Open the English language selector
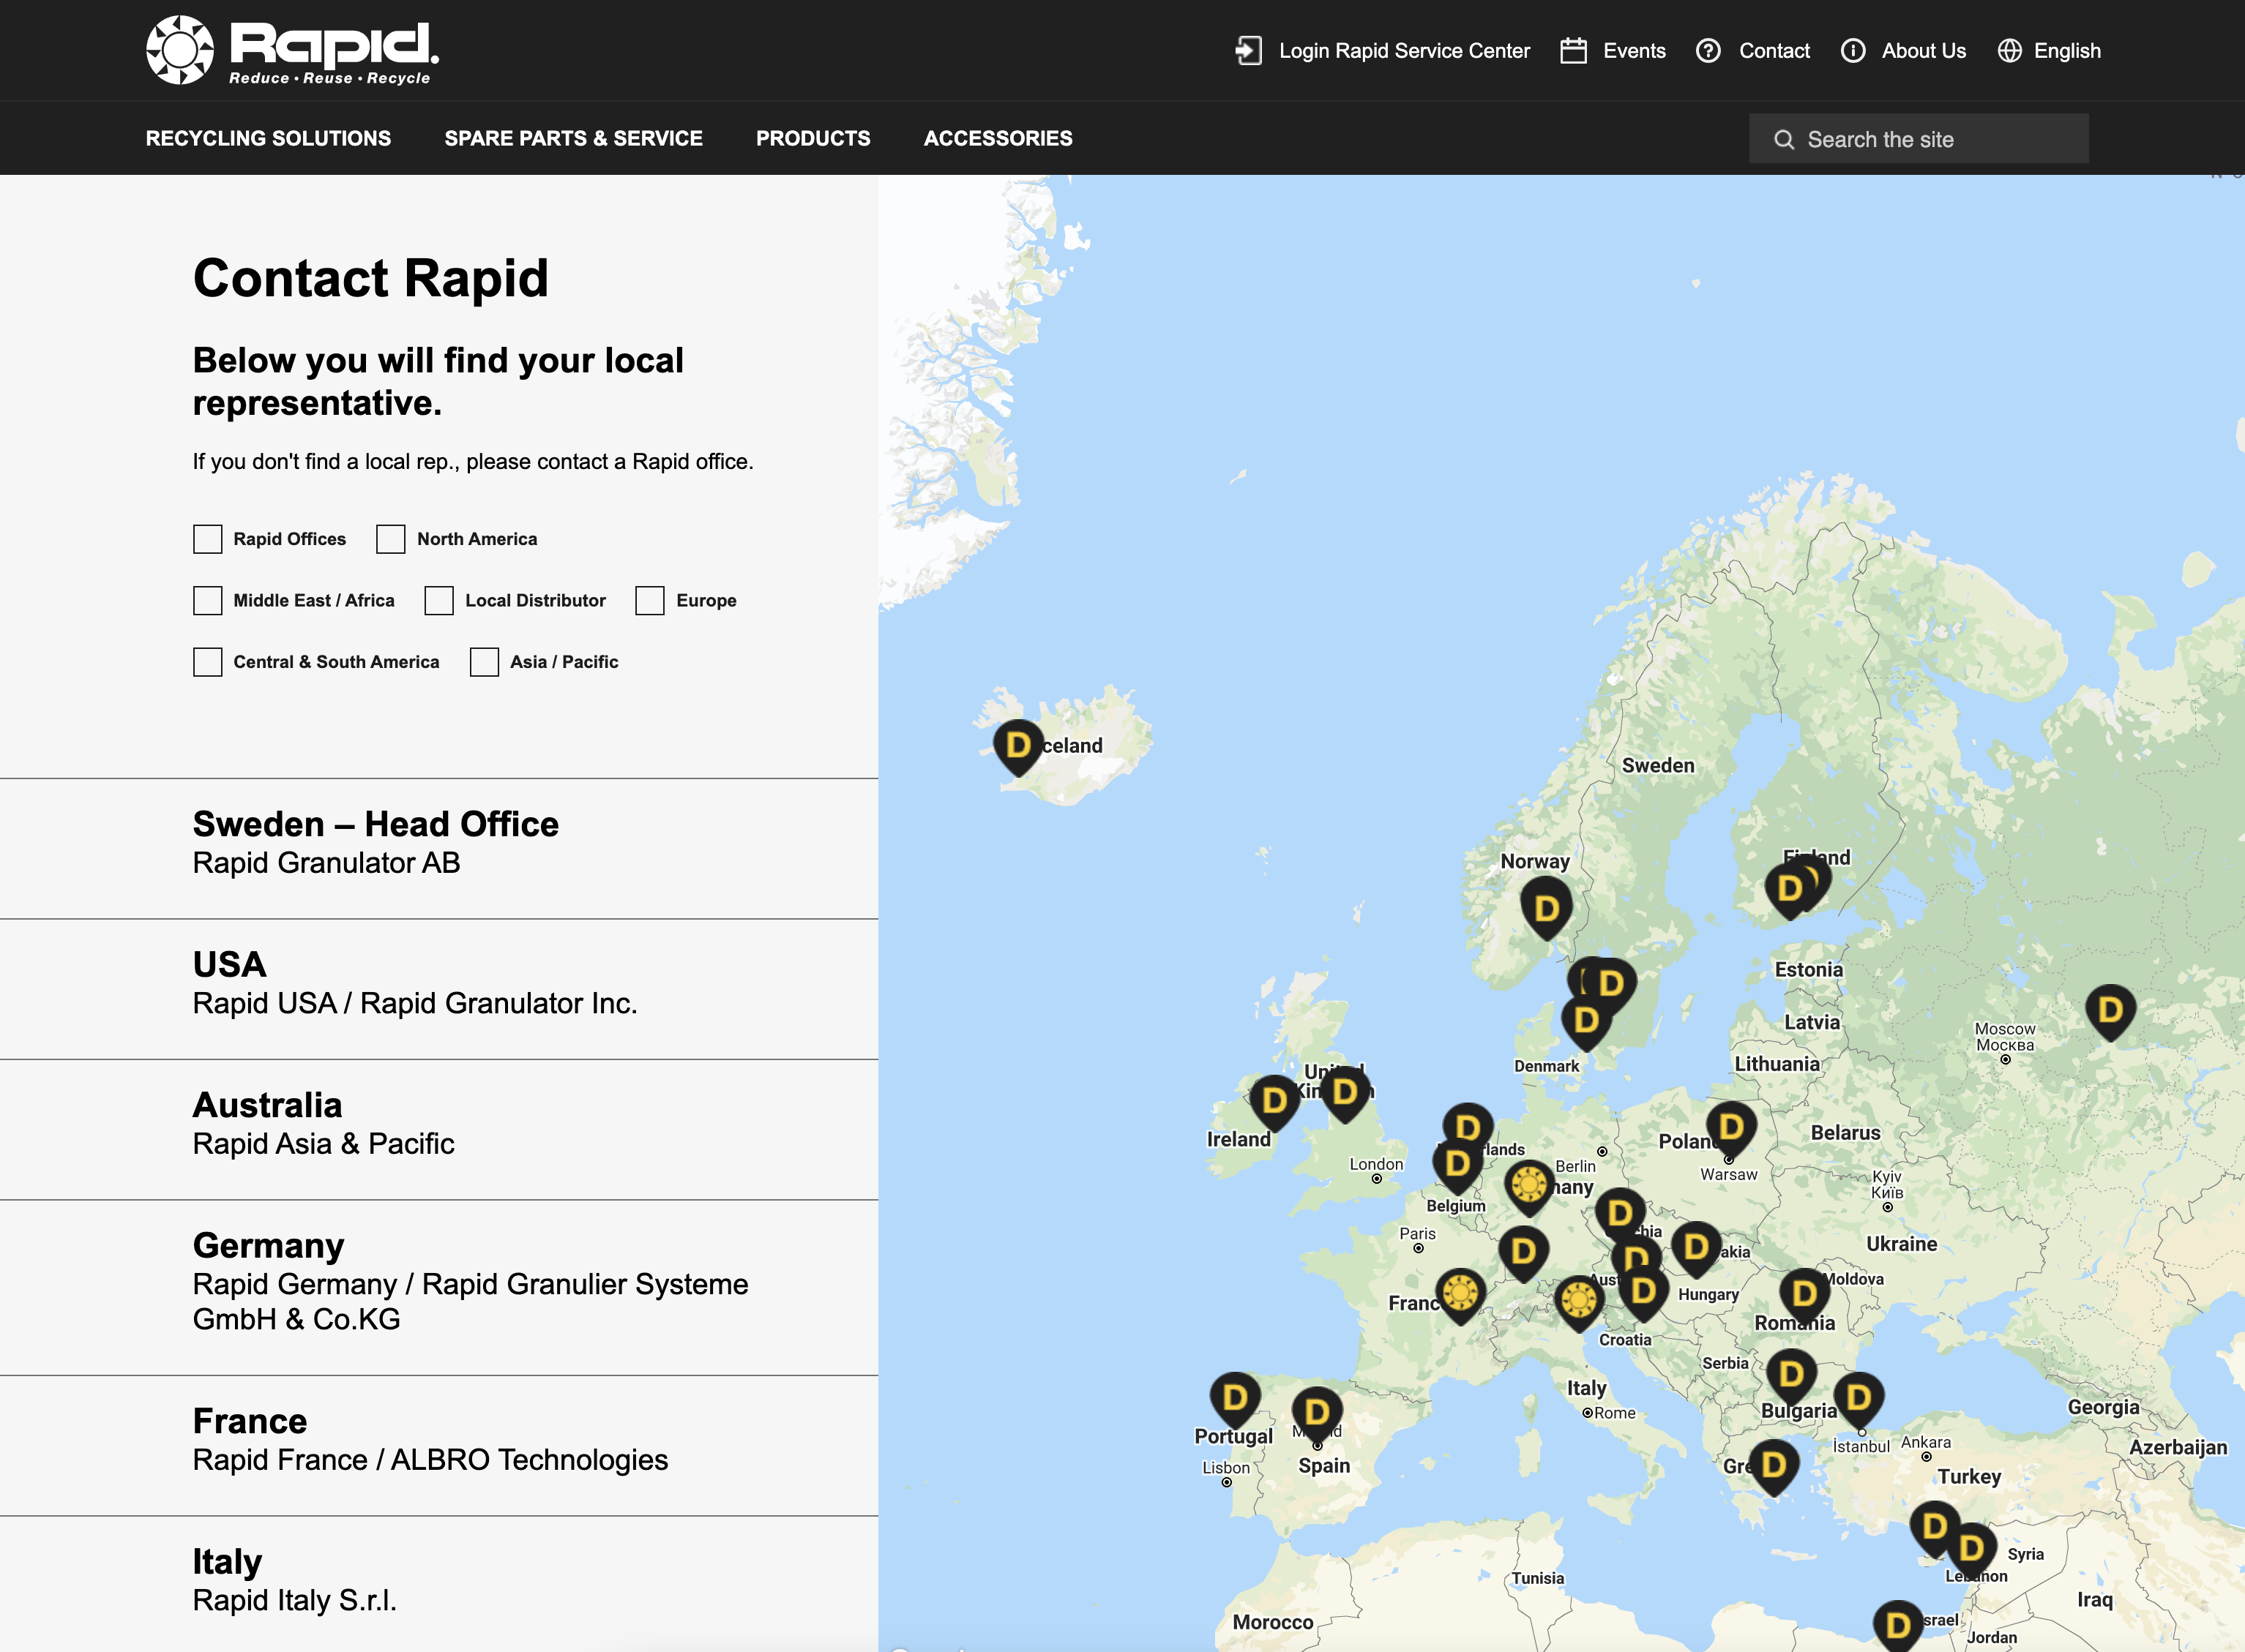This screenshot has width=2245, height=1652. point(2066,51)
